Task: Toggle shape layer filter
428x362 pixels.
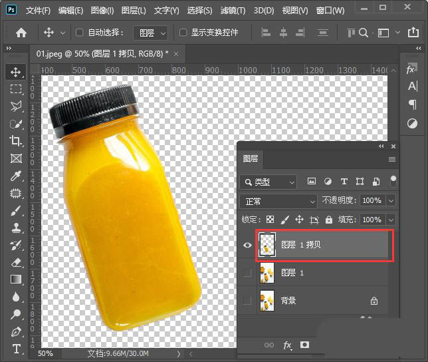Action: [x=360, y=181]
